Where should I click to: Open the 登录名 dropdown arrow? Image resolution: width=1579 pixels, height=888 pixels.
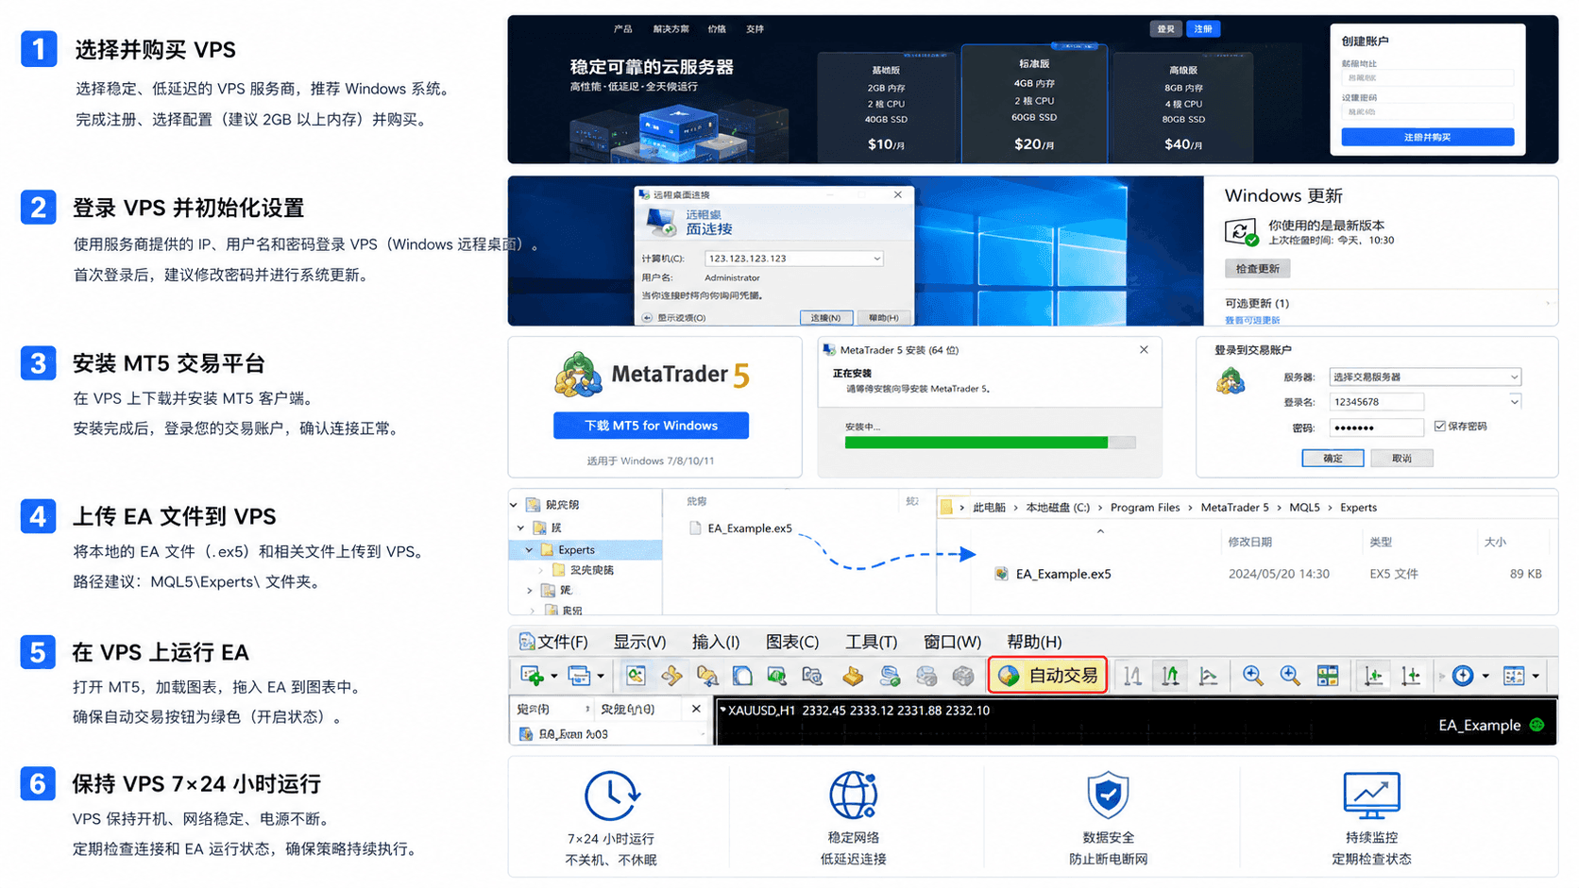(x=1515, y=402)
